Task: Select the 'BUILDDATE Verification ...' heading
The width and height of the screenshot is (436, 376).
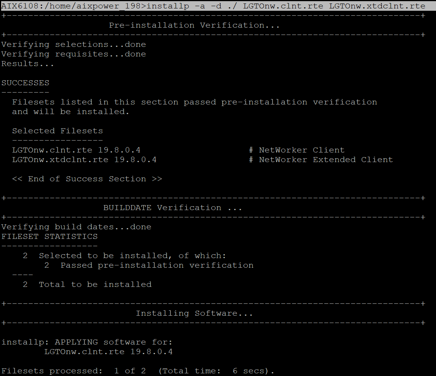Action: tap(172, 208)
